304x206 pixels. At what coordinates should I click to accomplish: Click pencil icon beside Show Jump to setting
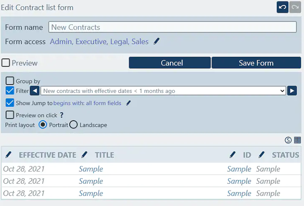pyautogui.click(x=129, y=103)
